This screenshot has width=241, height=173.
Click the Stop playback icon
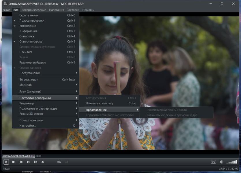click(13, 162)
